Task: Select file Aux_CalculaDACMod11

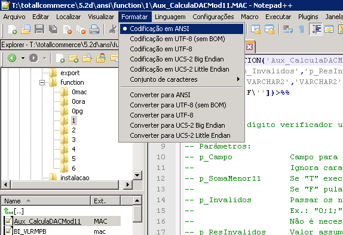Action: (x=47, y=221)
